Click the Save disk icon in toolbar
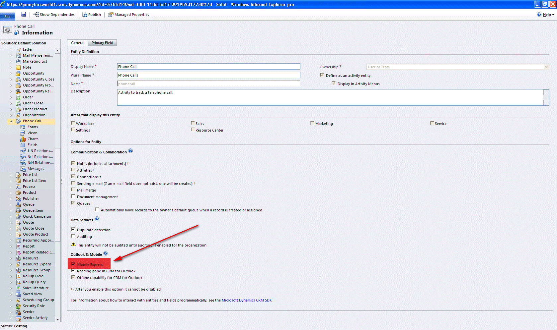 [24, 15]
